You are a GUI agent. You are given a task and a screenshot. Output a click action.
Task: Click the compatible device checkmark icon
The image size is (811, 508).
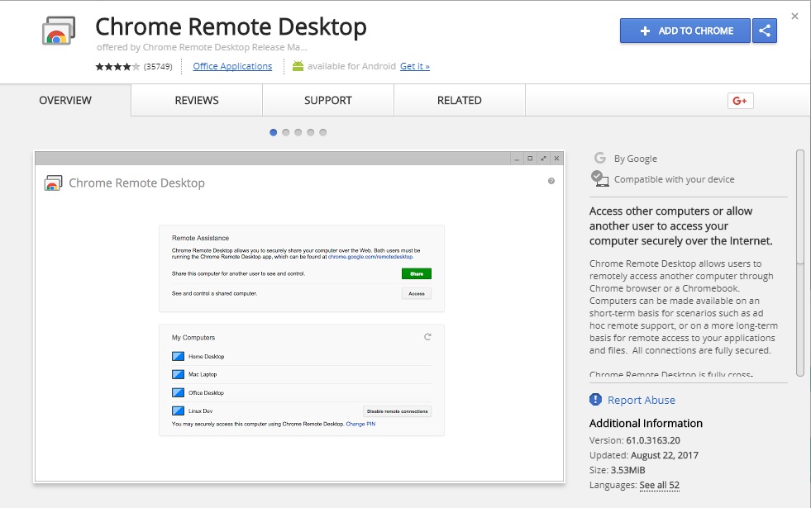pyautogui.click(x=599, y=178)
